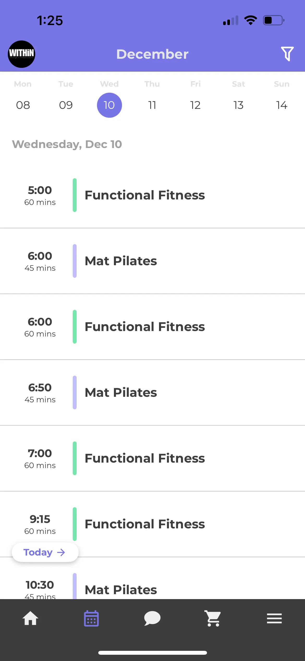Image resolution: width=305 pixels, height=661 pixels.
Task: Open the hamburger menu icon
Action: pos(274,618)
